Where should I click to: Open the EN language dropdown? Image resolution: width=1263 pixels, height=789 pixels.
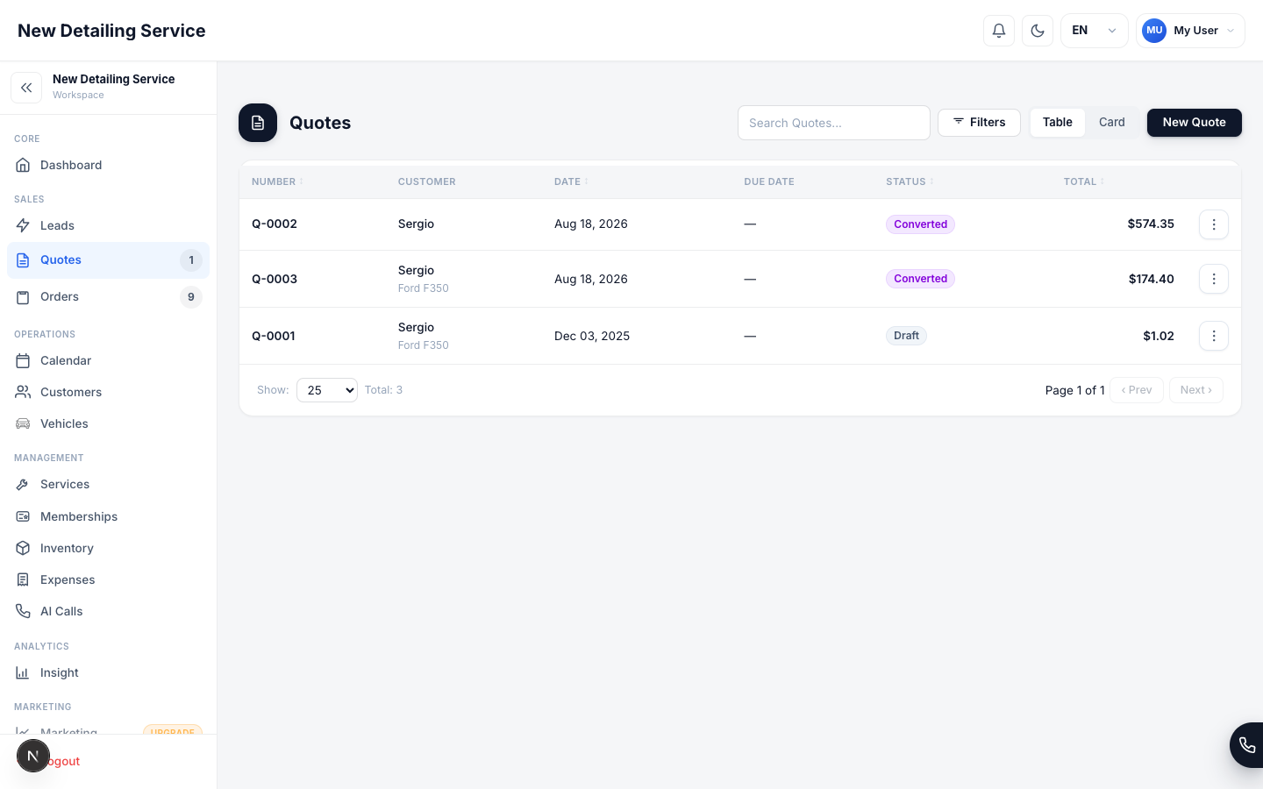coord(1094,31)
